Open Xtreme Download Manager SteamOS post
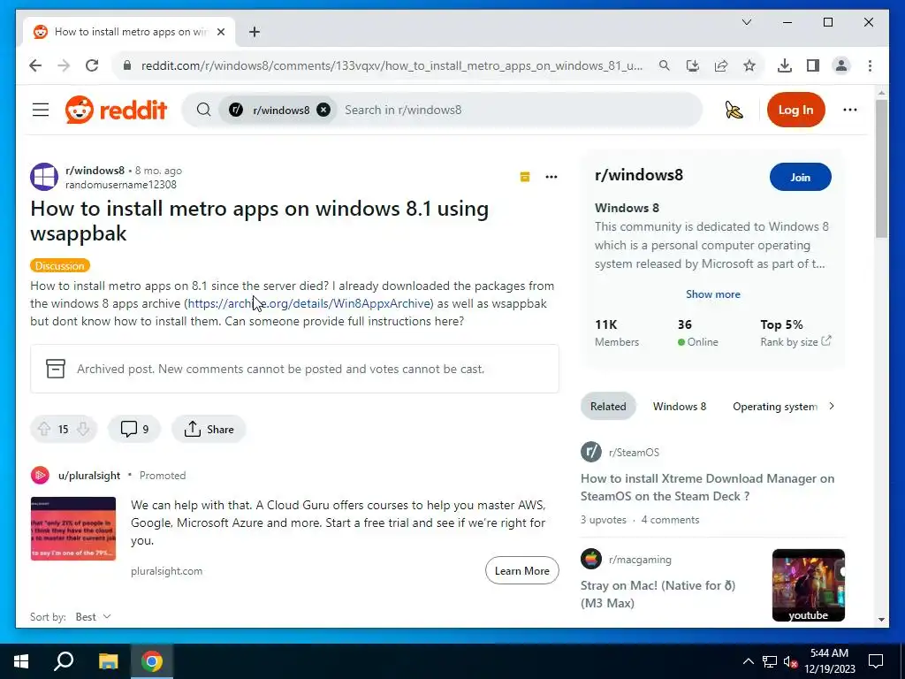Viewport: 905px width, 679px height. pos(707,487)
